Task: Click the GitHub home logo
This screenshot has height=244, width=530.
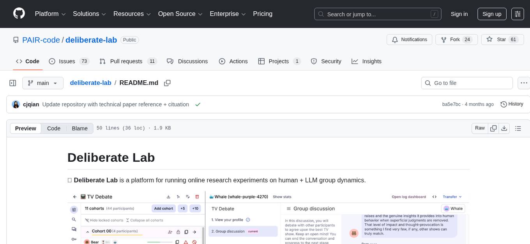Action: coord(19,14)
